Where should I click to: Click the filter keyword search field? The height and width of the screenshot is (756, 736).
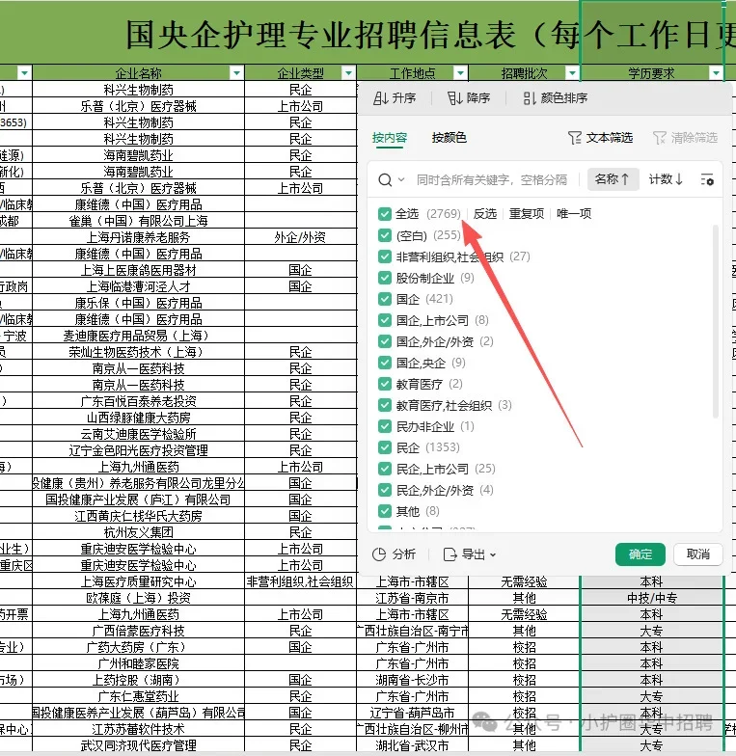(x=492, y=179)
